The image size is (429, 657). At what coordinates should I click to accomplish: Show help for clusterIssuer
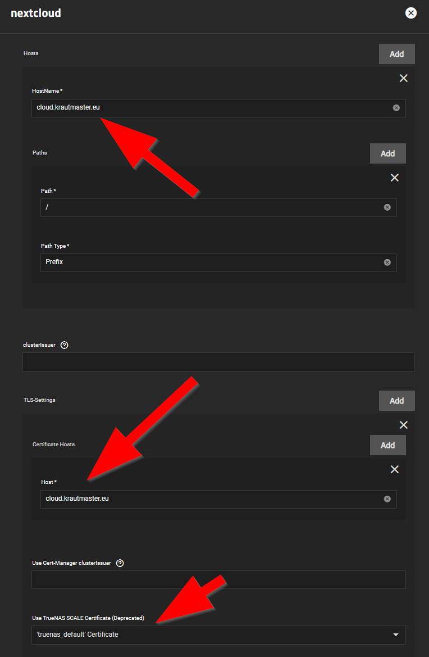click(64, 345)
